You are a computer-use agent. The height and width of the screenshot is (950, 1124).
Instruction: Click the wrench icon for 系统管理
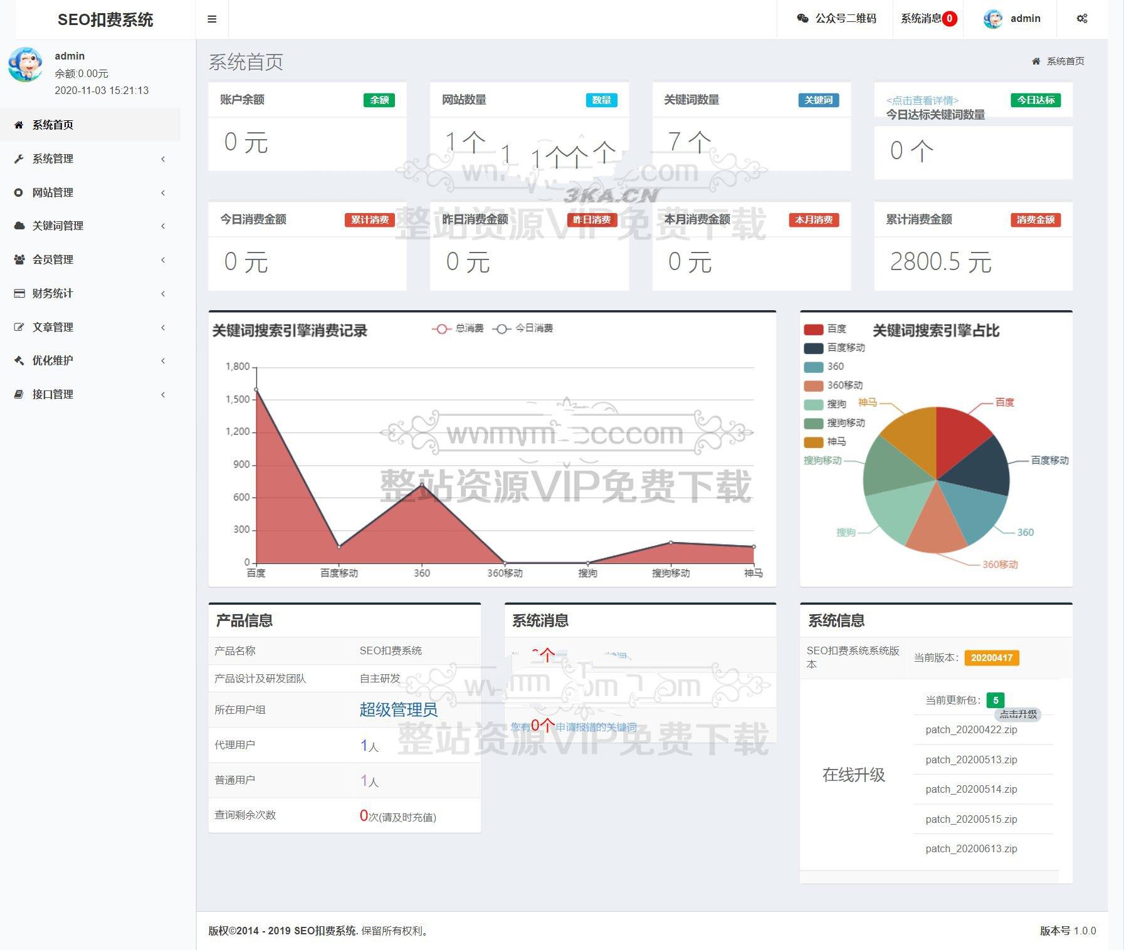[x=19, y=159]
